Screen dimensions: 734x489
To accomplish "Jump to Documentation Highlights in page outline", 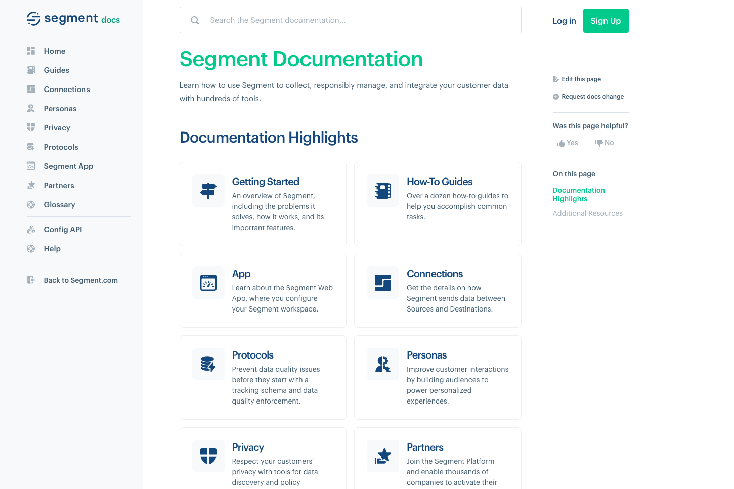I will (x=579, y=194).
